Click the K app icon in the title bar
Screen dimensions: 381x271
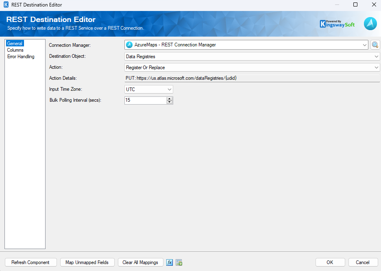6,4
